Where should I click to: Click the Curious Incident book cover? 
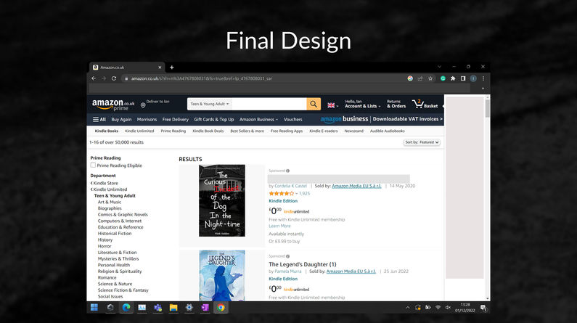[222, 200]
